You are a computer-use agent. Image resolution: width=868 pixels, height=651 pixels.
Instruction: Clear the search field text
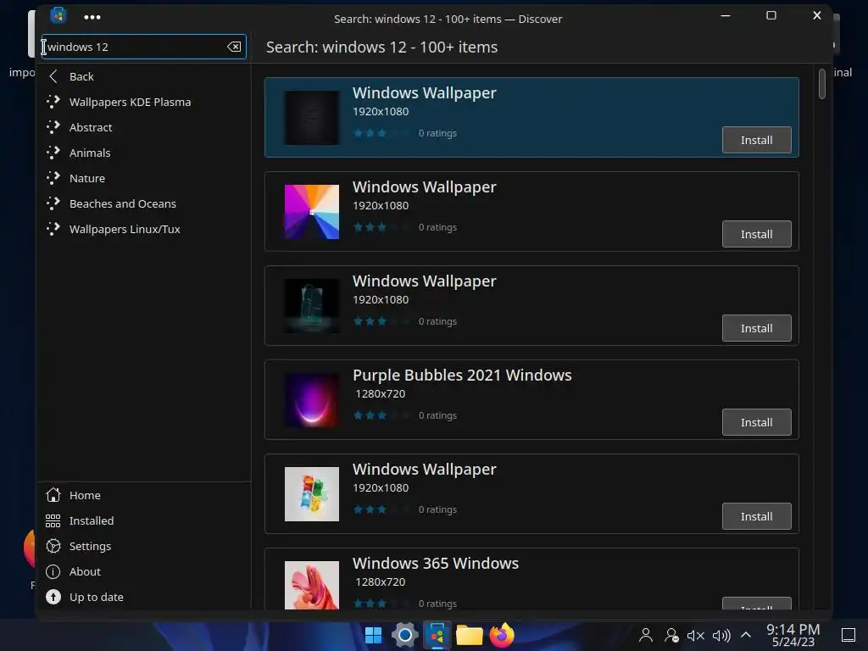tap(234, 47)
